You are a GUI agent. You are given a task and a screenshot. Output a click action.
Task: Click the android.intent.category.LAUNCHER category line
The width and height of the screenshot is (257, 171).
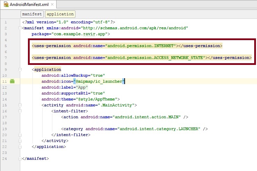[x=134, y=129]
